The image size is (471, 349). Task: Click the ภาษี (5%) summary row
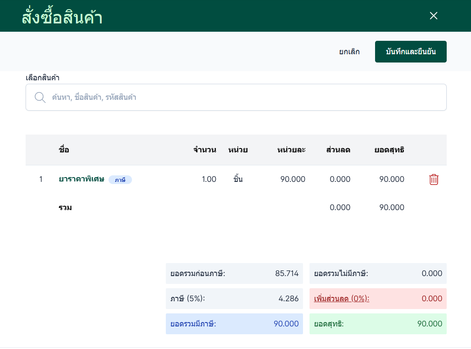[234, 299]
